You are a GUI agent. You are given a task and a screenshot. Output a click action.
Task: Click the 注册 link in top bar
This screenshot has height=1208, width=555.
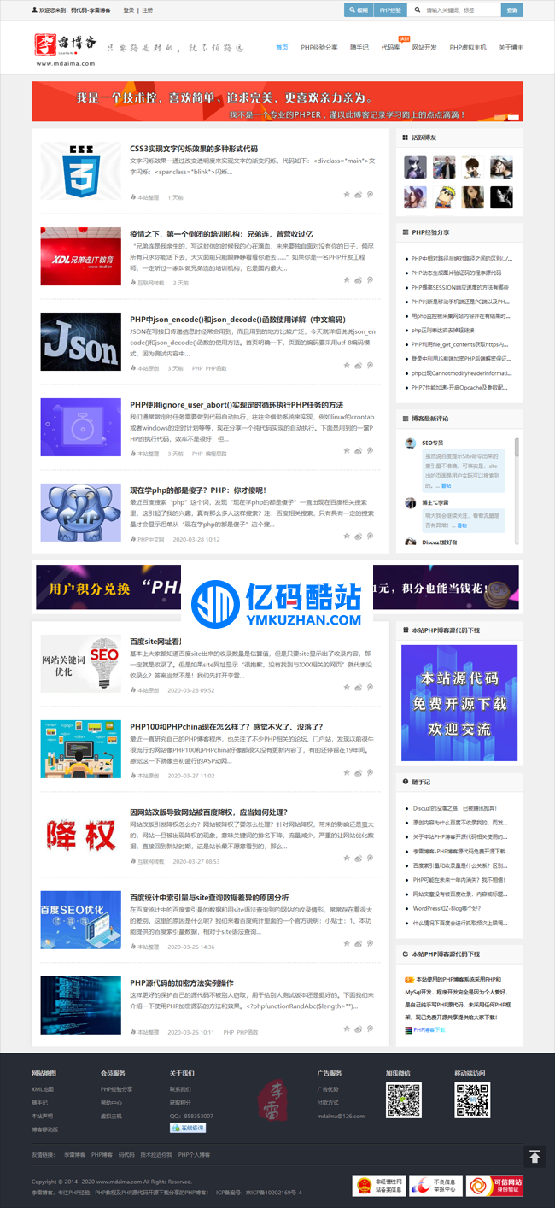coord(148,10)
